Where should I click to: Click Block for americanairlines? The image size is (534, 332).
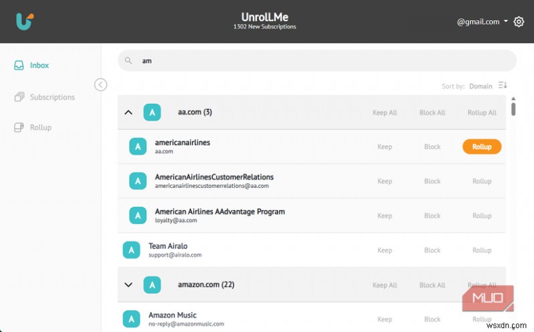[x=432, y=147]
